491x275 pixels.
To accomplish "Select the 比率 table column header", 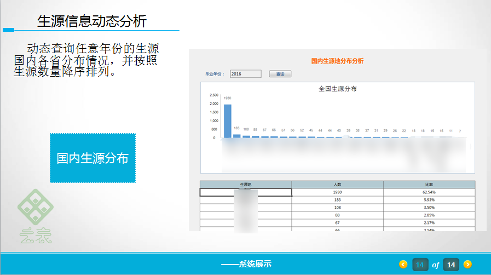I will coord(429,185).
